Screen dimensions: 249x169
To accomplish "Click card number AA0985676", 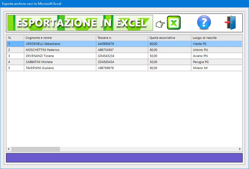I will (x=106, y=44).
